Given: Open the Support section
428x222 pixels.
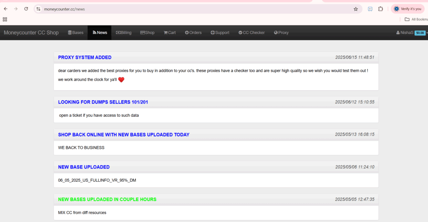Looking at the screenshot, I should (x=220, y=33).
